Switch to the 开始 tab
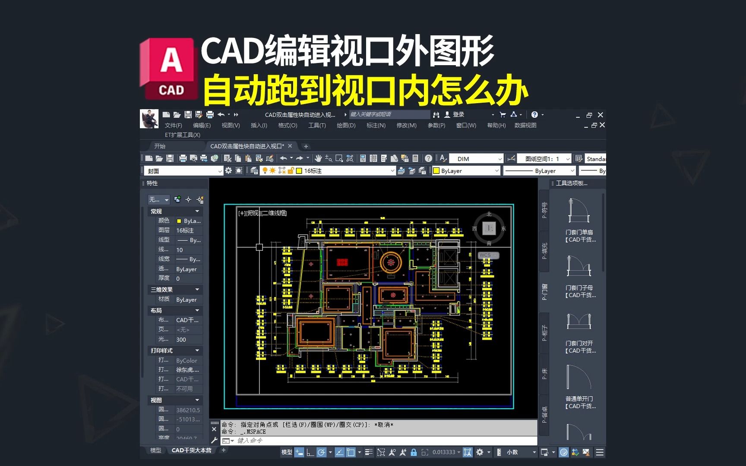Viewport: 746px width, 466px height. 160,146
